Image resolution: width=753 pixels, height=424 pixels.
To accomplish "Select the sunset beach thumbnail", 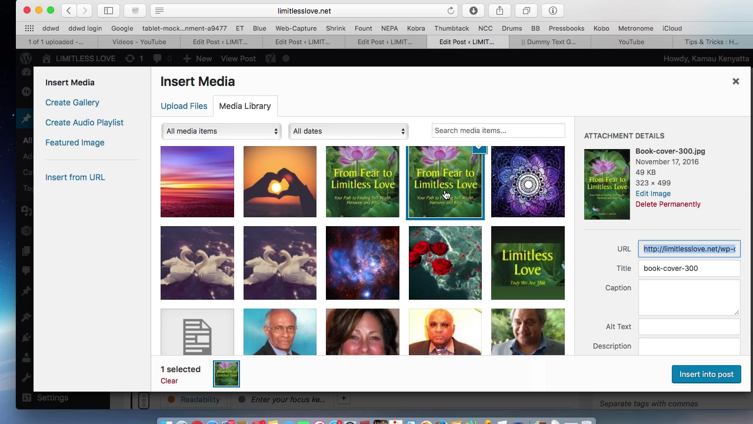I will click(197, 182).
